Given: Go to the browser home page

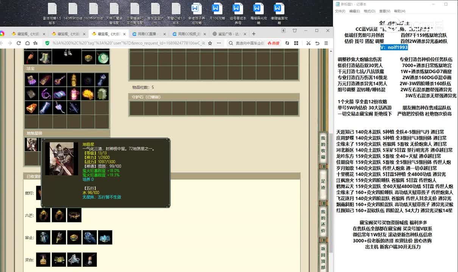Looking at the screenshot, I should pos(27,43).
